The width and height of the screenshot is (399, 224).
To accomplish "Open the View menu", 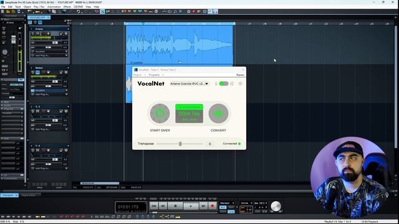I will click(88, 7).
